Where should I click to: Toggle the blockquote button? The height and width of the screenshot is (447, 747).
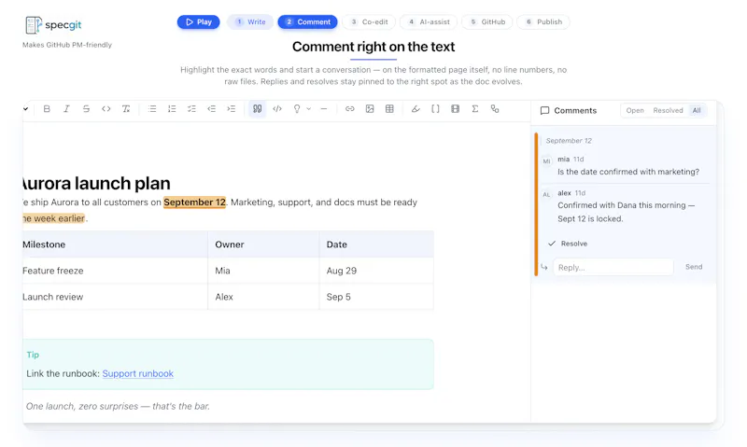[x=258, y=109]
